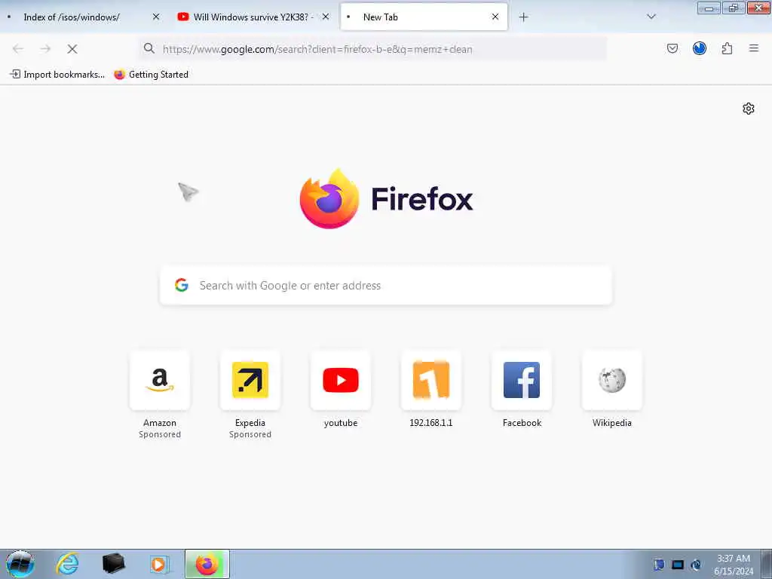Click the Firefox taskbar button
Image resolution: width=772 pixels, height=579 pixels.
pos(207,564)
